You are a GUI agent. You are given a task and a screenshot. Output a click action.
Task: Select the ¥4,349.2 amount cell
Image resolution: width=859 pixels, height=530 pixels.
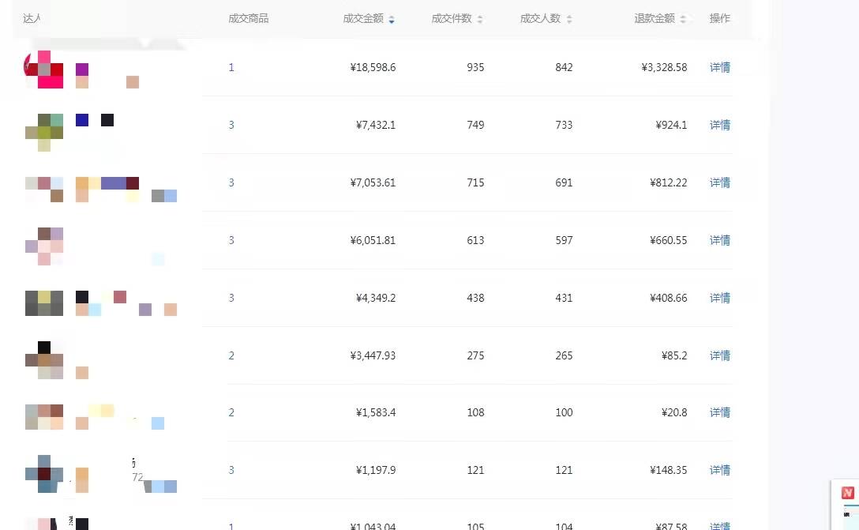pyautogui.click(x=376, y=298)
